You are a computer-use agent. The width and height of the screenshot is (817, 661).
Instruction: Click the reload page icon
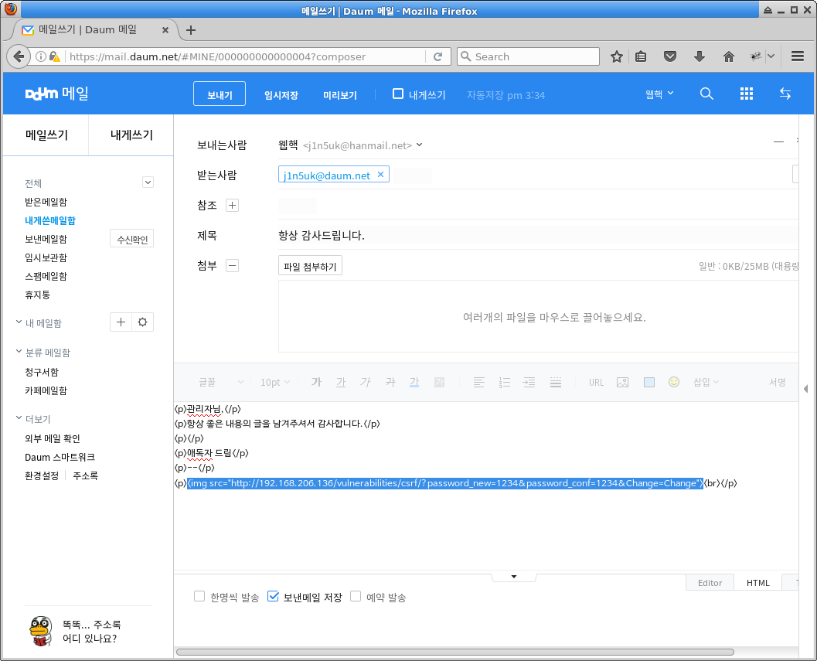pyautogui.click(x=437, y=56)
